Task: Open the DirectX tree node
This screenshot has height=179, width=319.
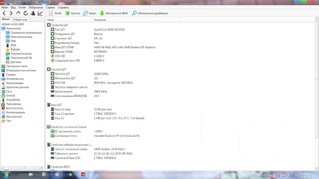Action: click(x=10, y=95)
